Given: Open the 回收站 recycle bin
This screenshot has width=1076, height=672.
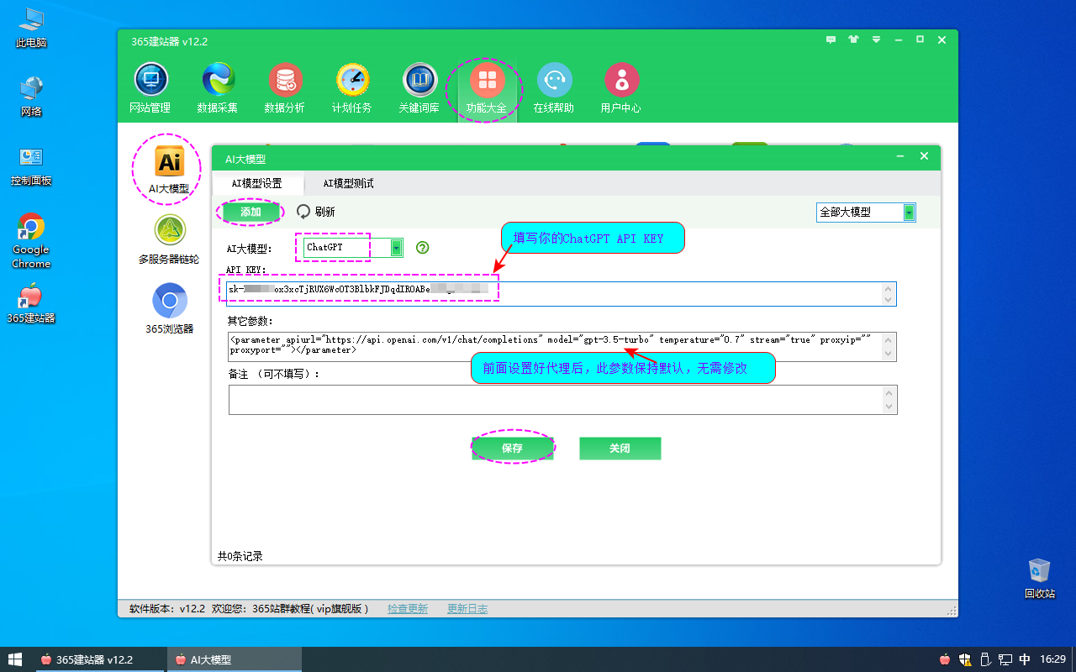Looking at the screenshot, I should click(x=1040, y=578).
